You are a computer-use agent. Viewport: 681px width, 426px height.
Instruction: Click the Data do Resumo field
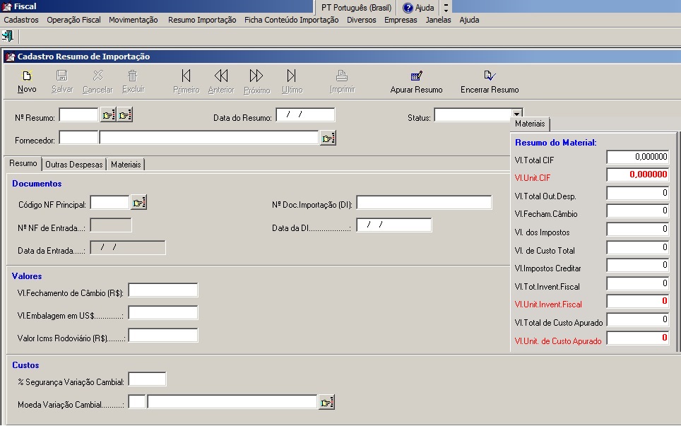[305, 114]
